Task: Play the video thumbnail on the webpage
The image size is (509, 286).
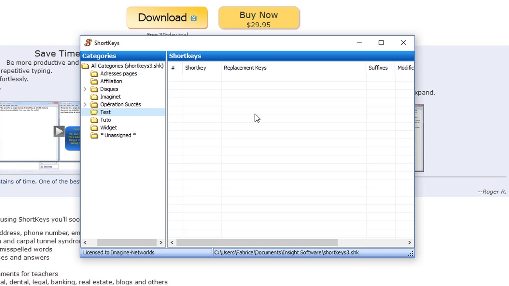Action: click(x=59, y=131)
